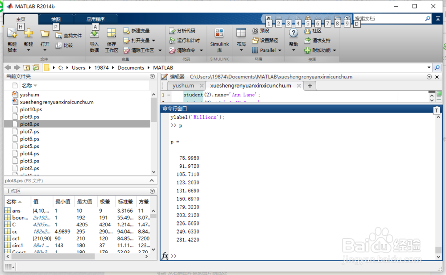The image size is (446, 275).
Task: Click the Set Path icon
Action: point(255,41)
